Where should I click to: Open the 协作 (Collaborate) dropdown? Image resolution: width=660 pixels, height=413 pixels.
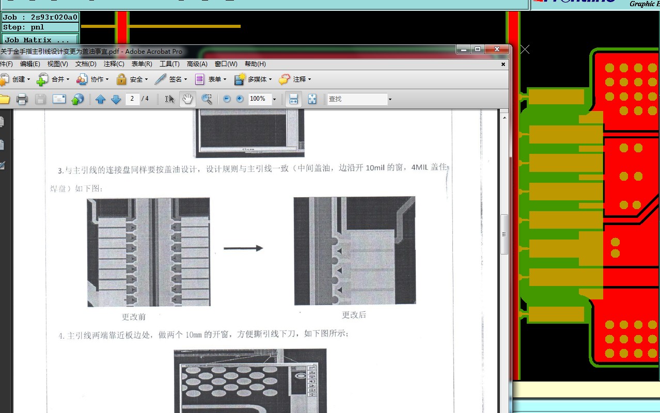point(92,80)
